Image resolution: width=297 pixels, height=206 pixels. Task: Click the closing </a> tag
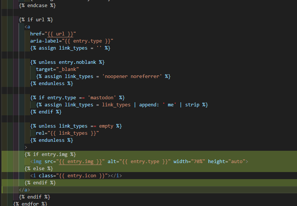(x=25, y=190)
